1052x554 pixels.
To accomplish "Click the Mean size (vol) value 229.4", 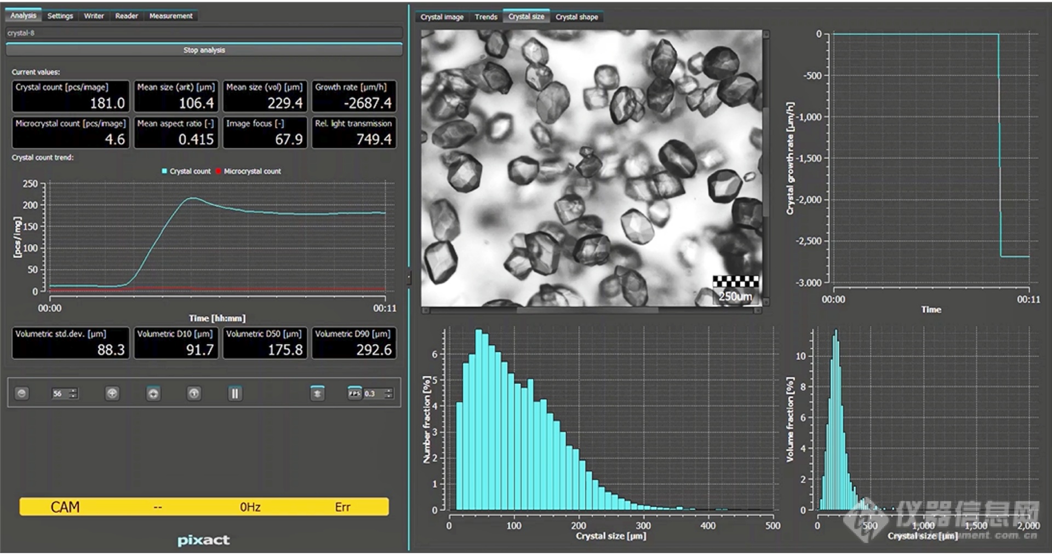I will point(285,103).
